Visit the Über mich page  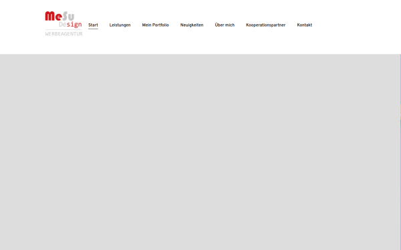[225, 25]
